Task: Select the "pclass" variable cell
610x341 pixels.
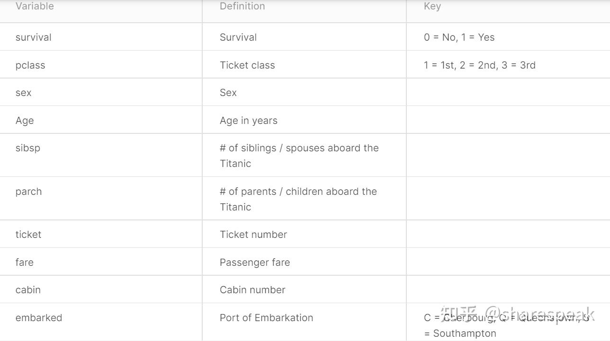Action: click(x=30, y=65)
